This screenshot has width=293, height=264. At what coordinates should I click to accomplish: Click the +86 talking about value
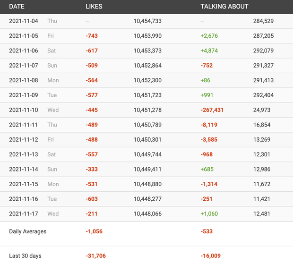coord(206,81)
